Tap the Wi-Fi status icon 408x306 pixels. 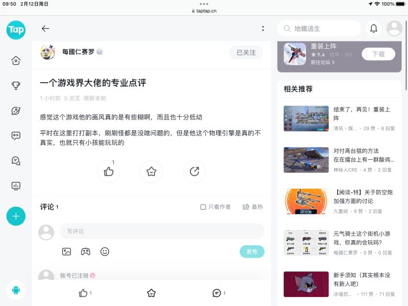pyautogui.click(x=377, y=4)
